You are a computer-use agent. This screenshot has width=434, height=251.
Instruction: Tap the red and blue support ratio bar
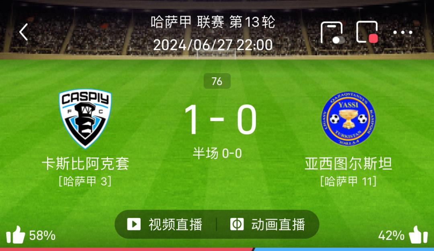[x=217, y=249]
